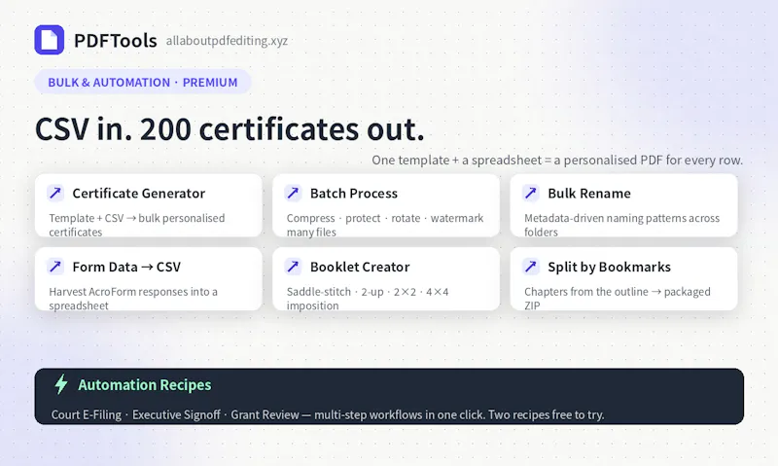778x466 pixels.
Task: Click the 'One template + a spreadsheet' tagline
Action: click(557, 160)
